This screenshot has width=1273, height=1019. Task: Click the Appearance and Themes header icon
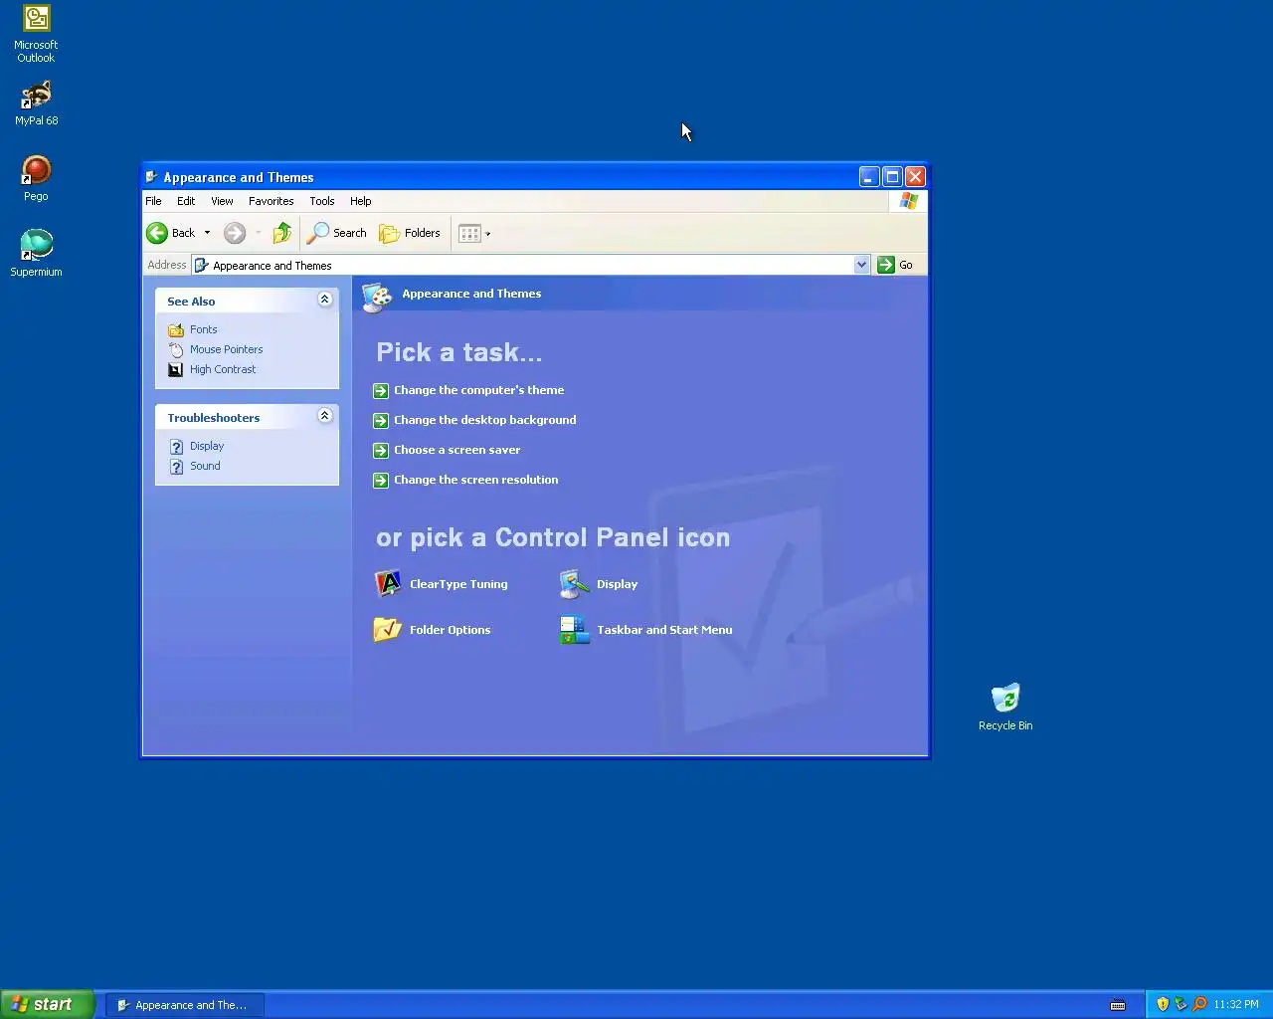(377, 297)
